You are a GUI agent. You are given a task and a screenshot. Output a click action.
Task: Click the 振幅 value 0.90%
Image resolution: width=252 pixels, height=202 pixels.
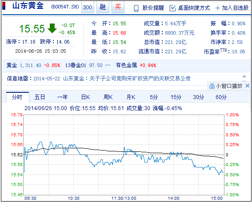239,24
